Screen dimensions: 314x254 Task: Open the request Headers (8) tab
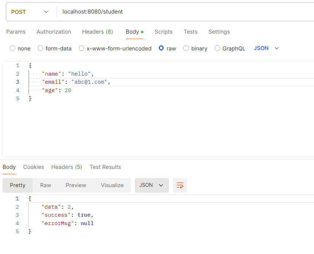coord(97,32)
